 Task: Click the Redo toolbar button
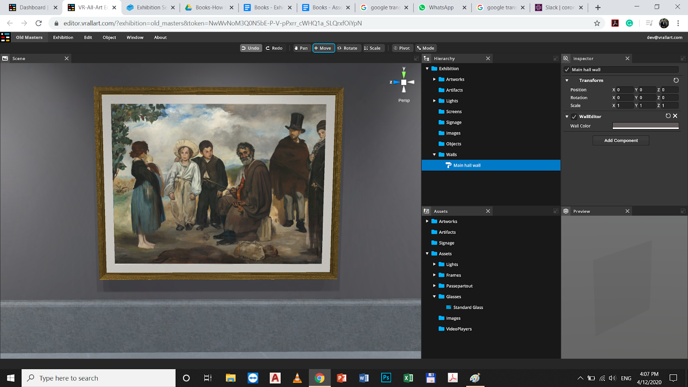[x=274, y=48]
